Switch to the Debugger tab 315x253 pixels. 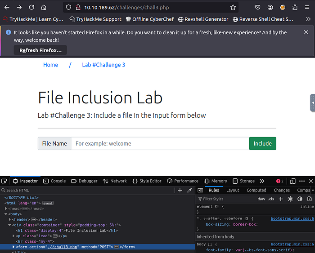84,181
